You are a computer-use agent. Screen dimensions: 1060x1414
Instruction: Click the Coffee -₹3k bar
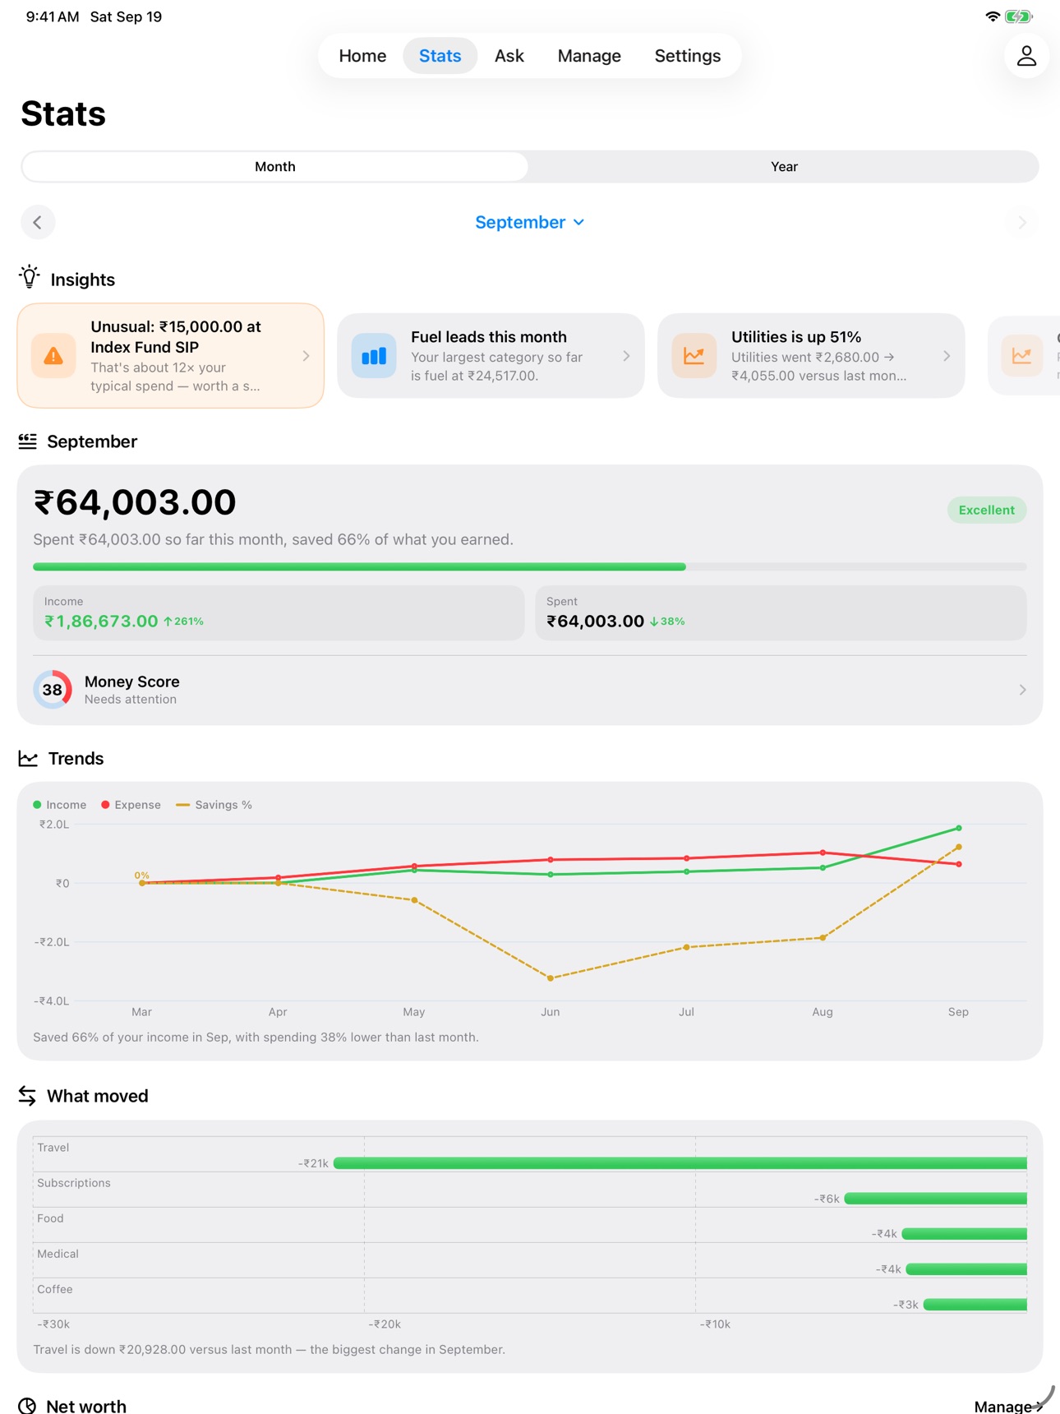(975, 1305)
